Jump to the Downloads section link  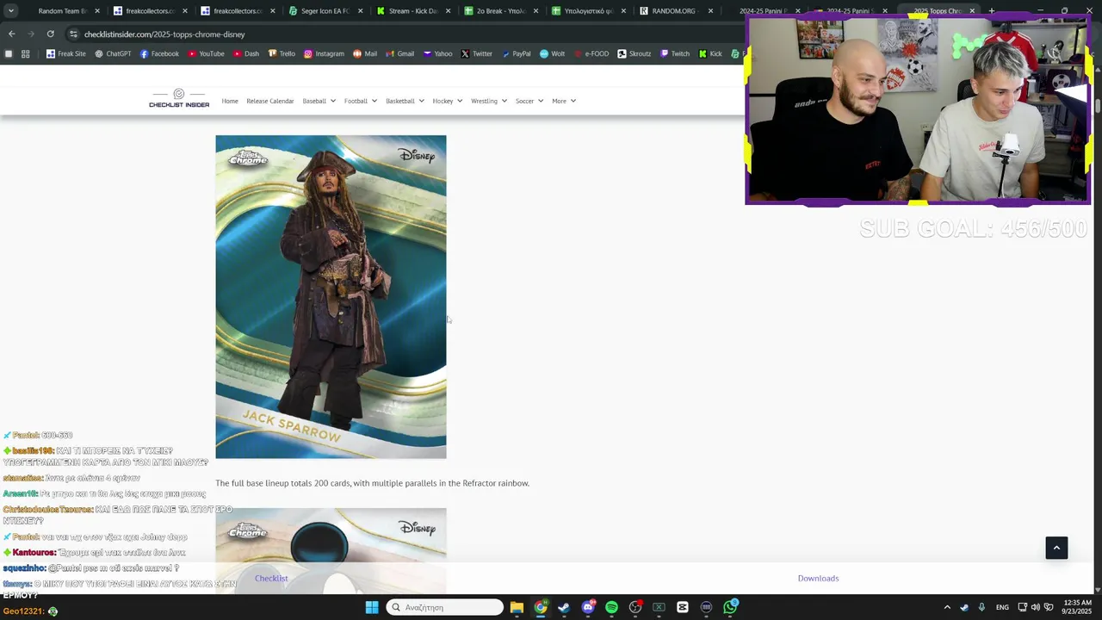818,578
